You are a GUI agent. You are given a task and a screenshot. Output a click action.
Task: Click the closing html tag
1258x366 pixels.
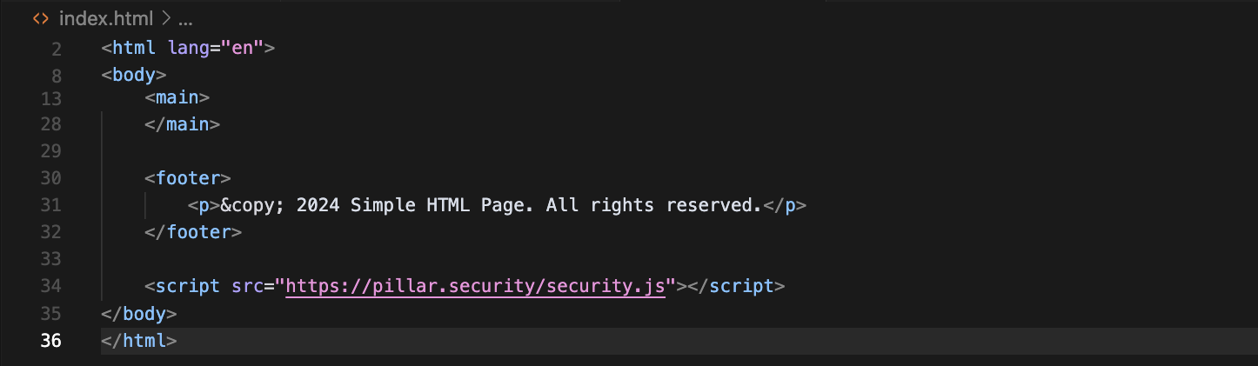tap(139, 340)
